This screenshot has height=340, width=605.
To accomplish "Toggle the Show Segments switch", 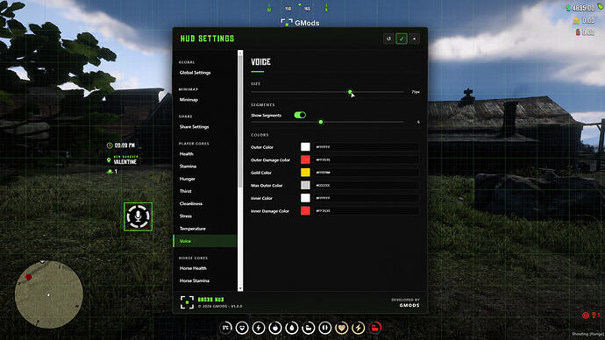I will tap(300, 115).
